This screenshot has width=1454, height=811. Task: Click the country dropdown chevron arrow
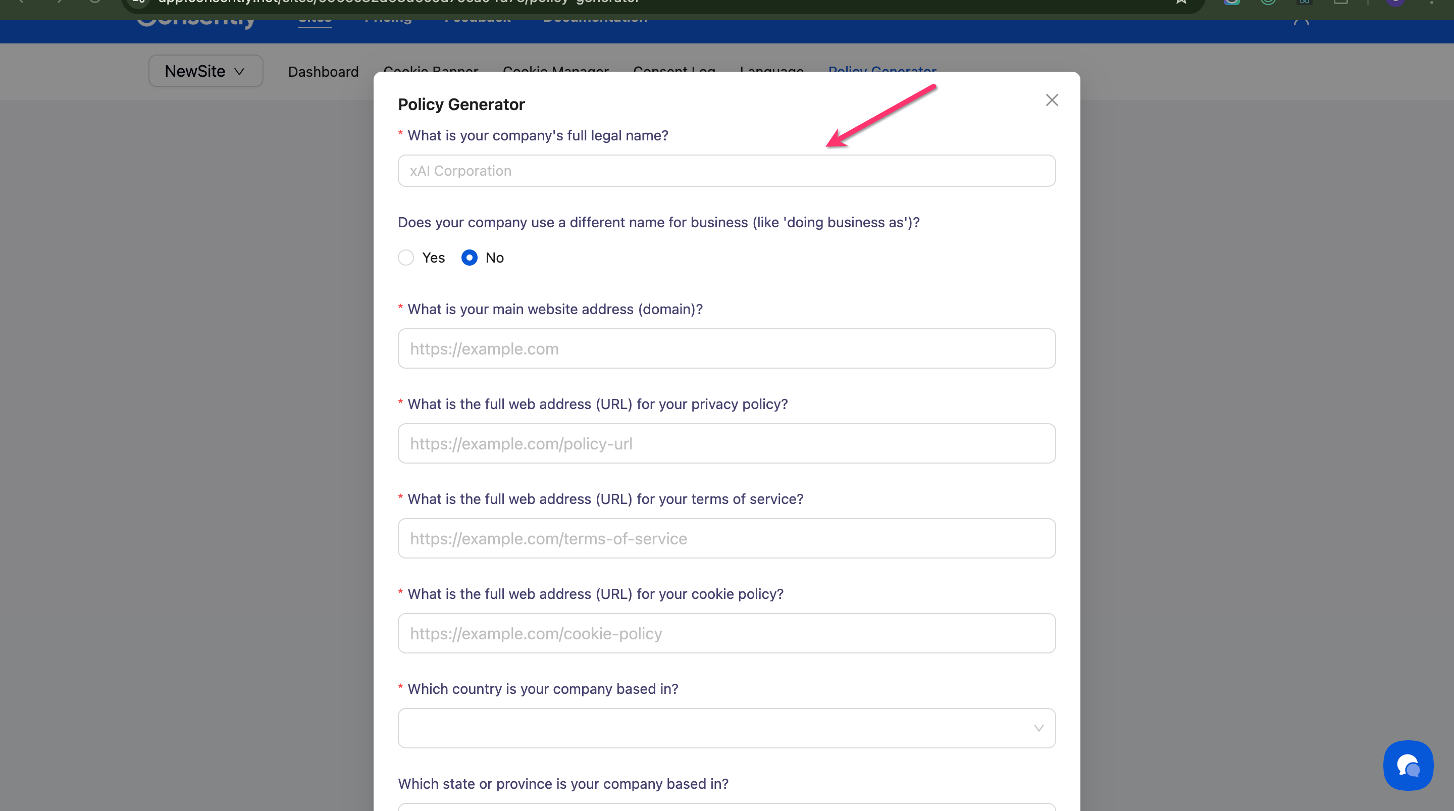(x=1038, y=728)
